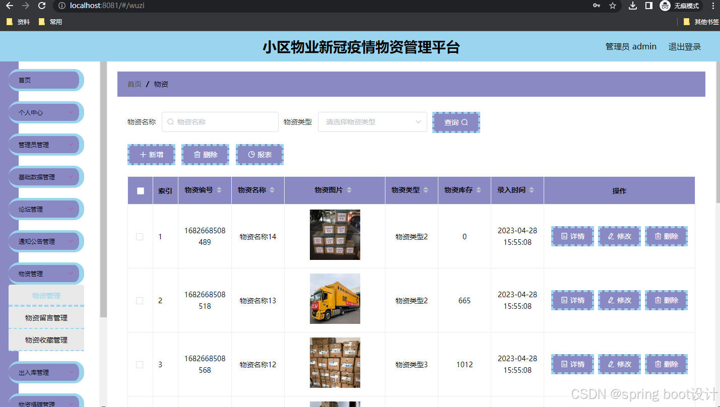Screen dimensions: 720x407
Task: Open the boxes image for 物资名称14
Action: click(x=335, y=235)
